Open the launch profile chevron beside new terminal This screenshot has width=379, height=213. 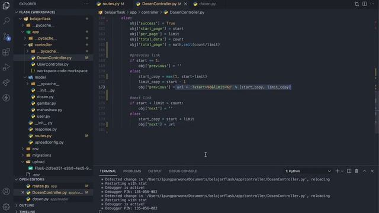click(x=342, y=171)
